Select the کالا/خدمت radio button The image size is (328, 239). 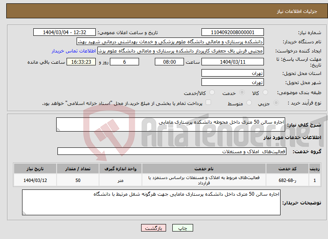tap(212, 92)
